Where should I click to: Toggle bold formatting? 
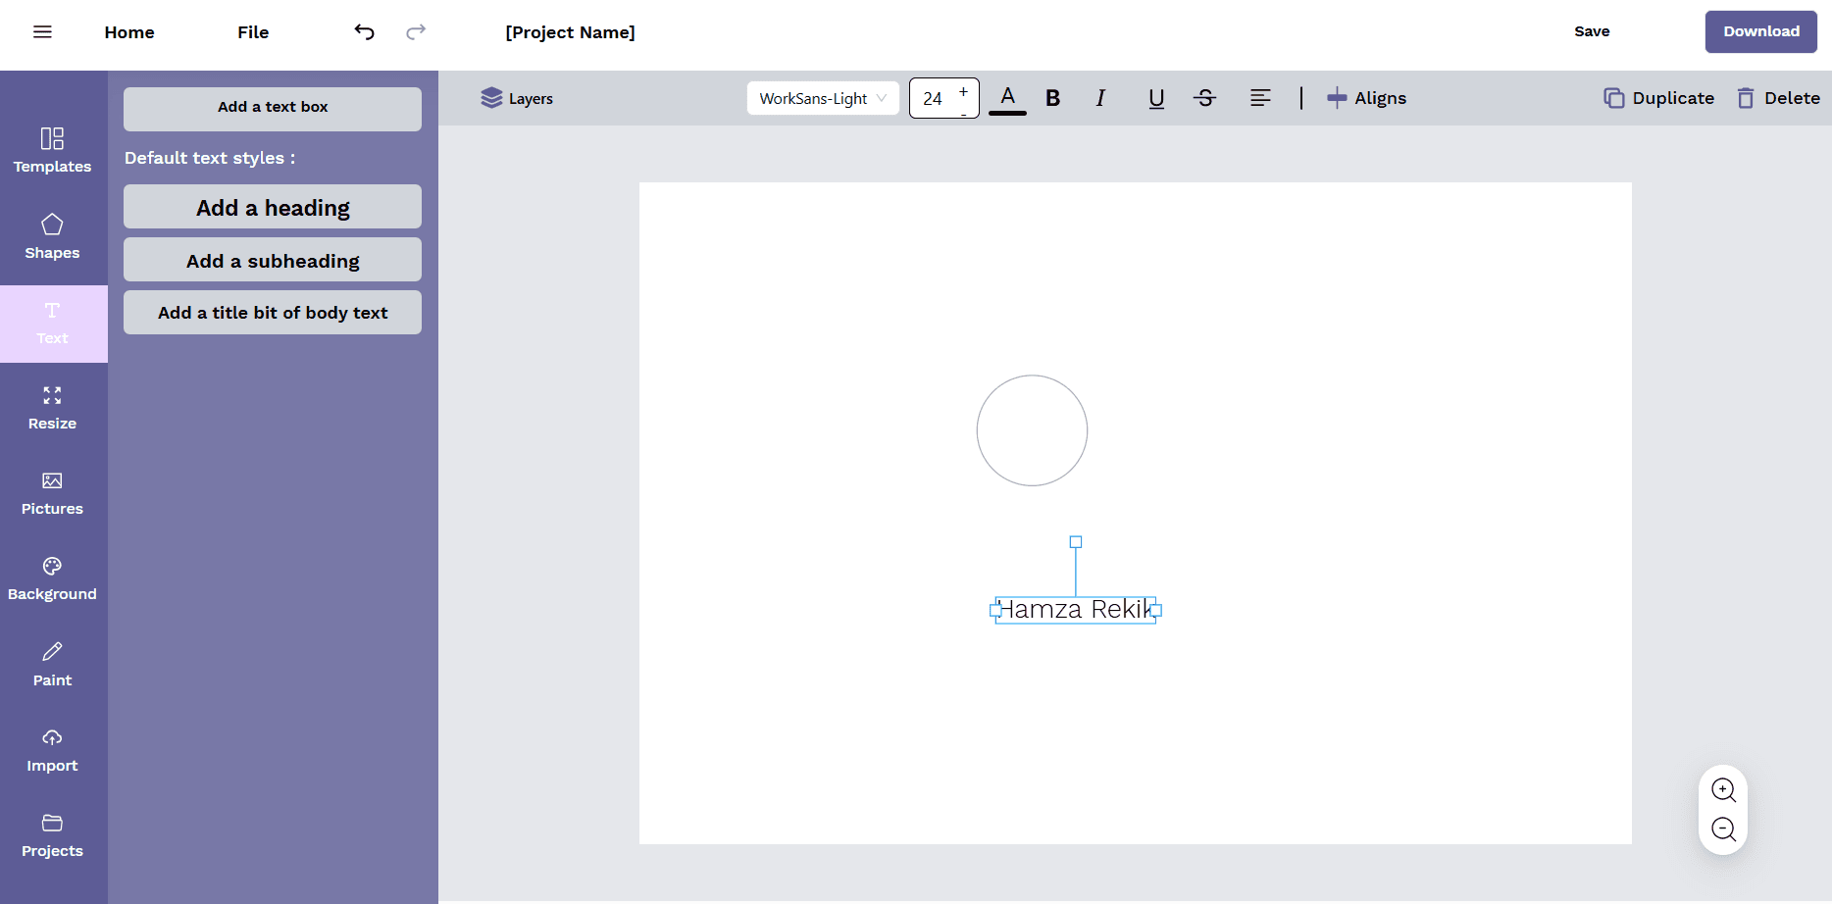pos(1053,98)
